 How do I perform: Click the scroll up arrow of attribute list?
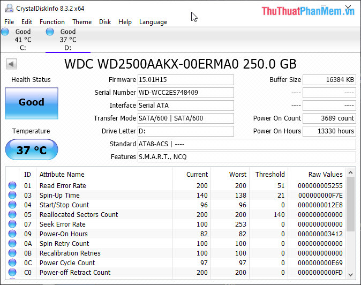click(351, 172)
